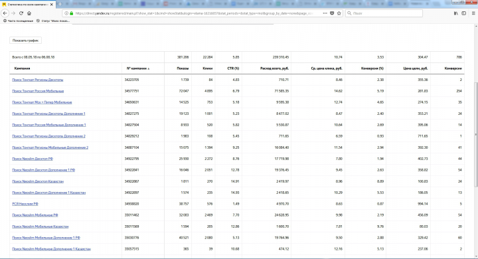478x259 pixels.
Task: Open page actions three-dot menu
Action: click(x=325, y=13)
